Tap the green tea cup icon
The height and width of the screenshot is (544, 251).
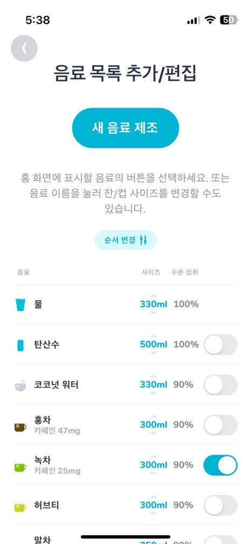click(x=20, y=467)
